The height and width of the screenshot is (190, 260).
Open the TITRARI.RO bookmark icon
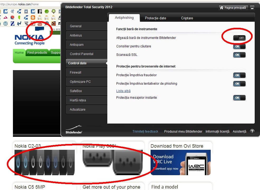26,24
